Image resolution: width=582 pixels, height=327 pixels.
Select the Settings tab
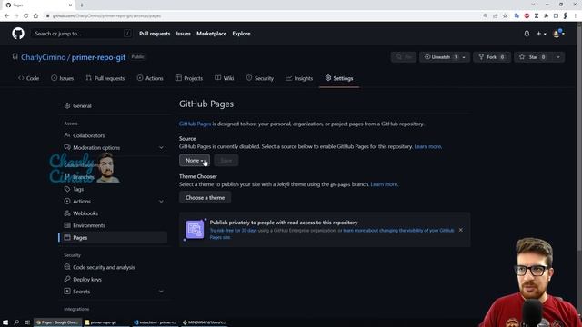tap(339, 78)
